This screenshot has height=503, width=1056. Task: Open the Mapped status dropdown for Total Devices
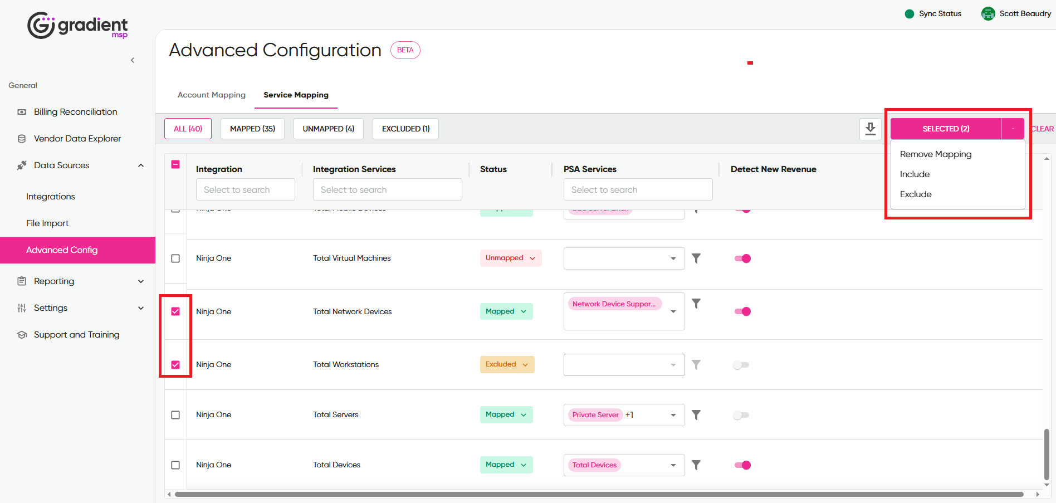pos(506,465)
